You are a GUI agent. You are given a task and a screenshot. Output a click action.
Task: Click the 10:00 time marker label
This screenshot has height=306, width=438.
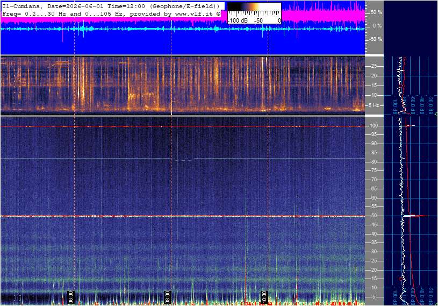click(264, 297)
